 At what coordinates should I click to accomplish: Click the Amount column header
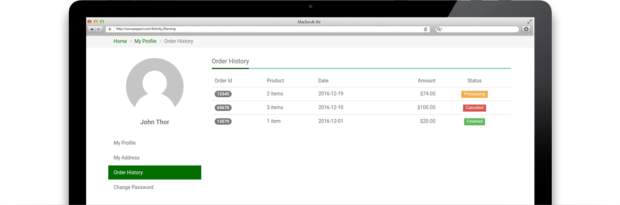click(427, 80)
